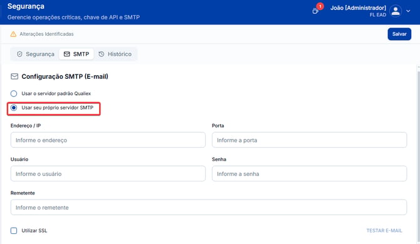The width and height of the screenshot is (420, 244).
Task: Focus the Endereço / IP field
Action: pyautogui.click(x=108, y=140)
